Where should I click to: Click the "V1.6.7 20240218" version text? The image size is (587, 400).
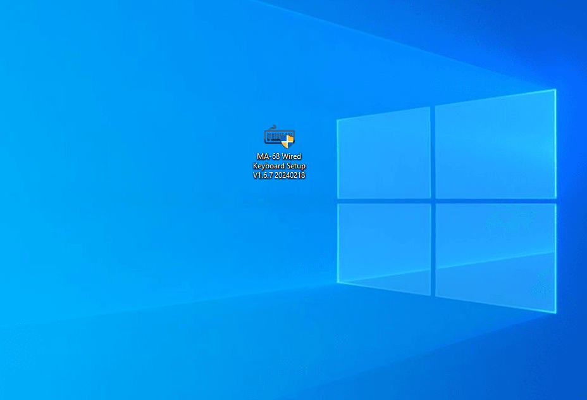(279, 175)
